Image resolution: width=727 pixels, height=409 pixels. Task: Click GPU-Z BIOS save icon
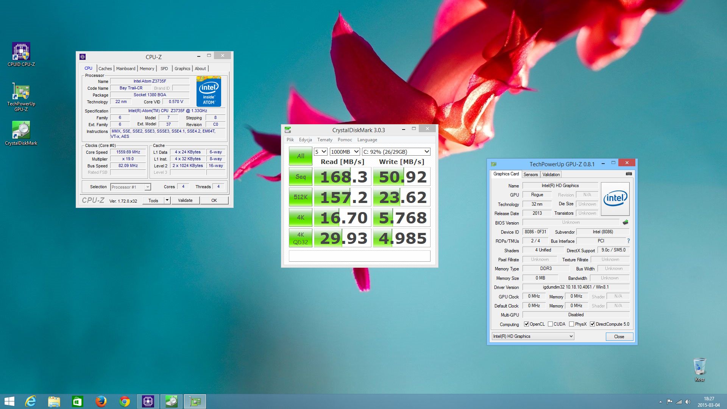tap(626, 222)
